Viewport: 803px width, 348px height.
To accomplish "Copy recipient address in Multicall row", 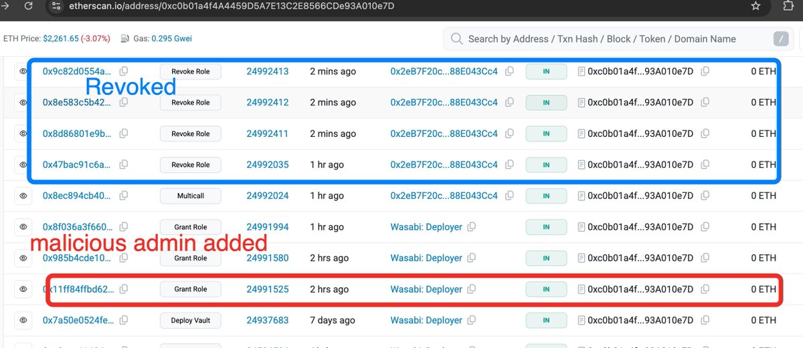I will pos(705,196).
